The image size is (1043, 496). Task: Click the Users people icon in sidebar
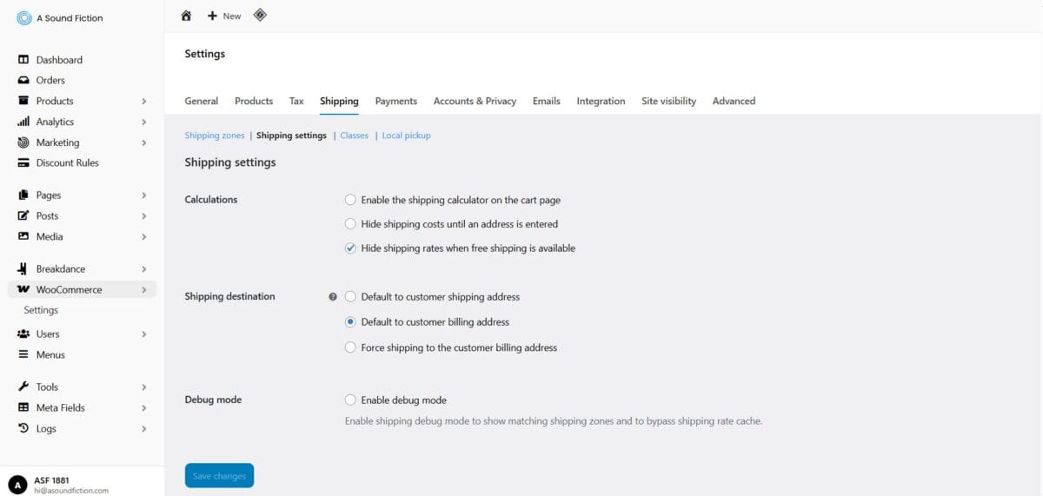point(23,334)
